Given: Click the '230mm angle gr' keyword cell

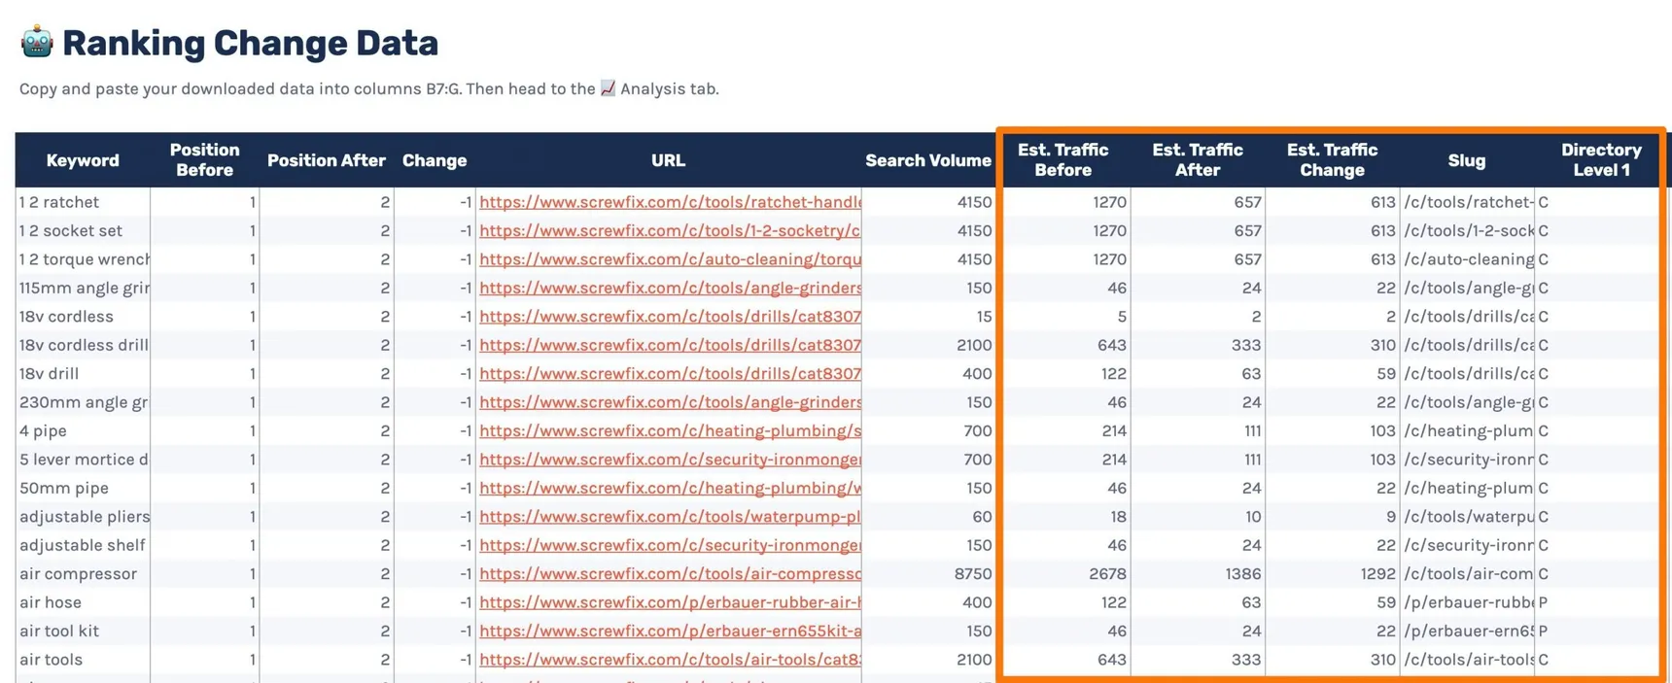Looking at the screenshot, I should (x=83, y=402).
